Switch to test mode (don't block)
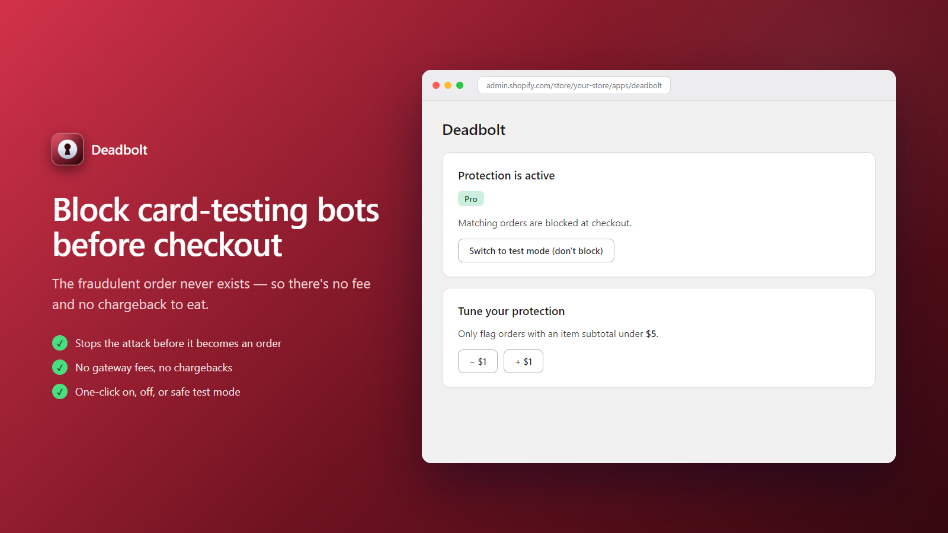Viewport: 948px width, 533px height. [536, 251]
